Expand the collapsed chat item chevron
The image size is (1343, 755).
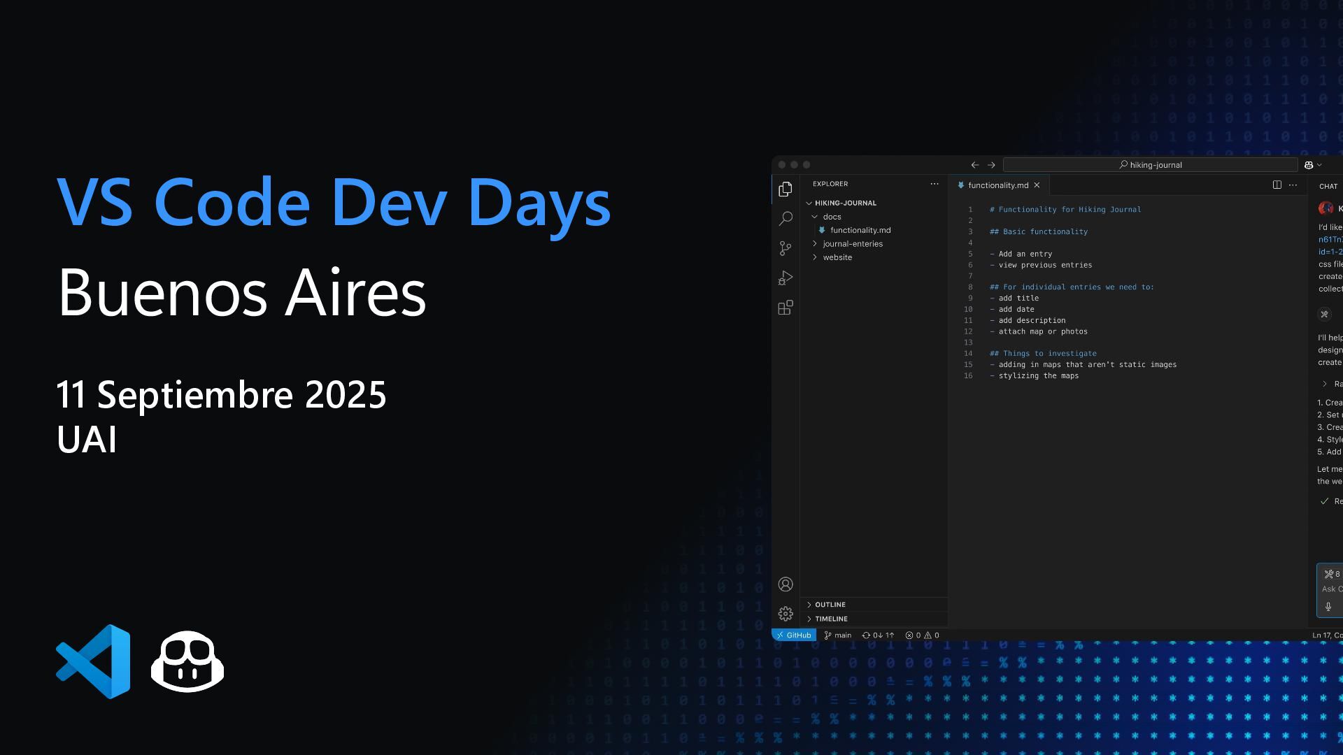click(1324, 384)
